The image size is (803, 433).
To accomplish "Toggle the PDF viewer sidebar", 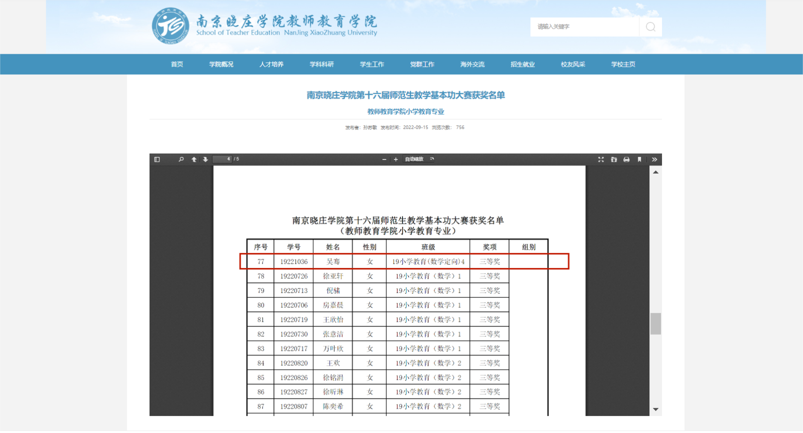I will click(x=157, y=160).
